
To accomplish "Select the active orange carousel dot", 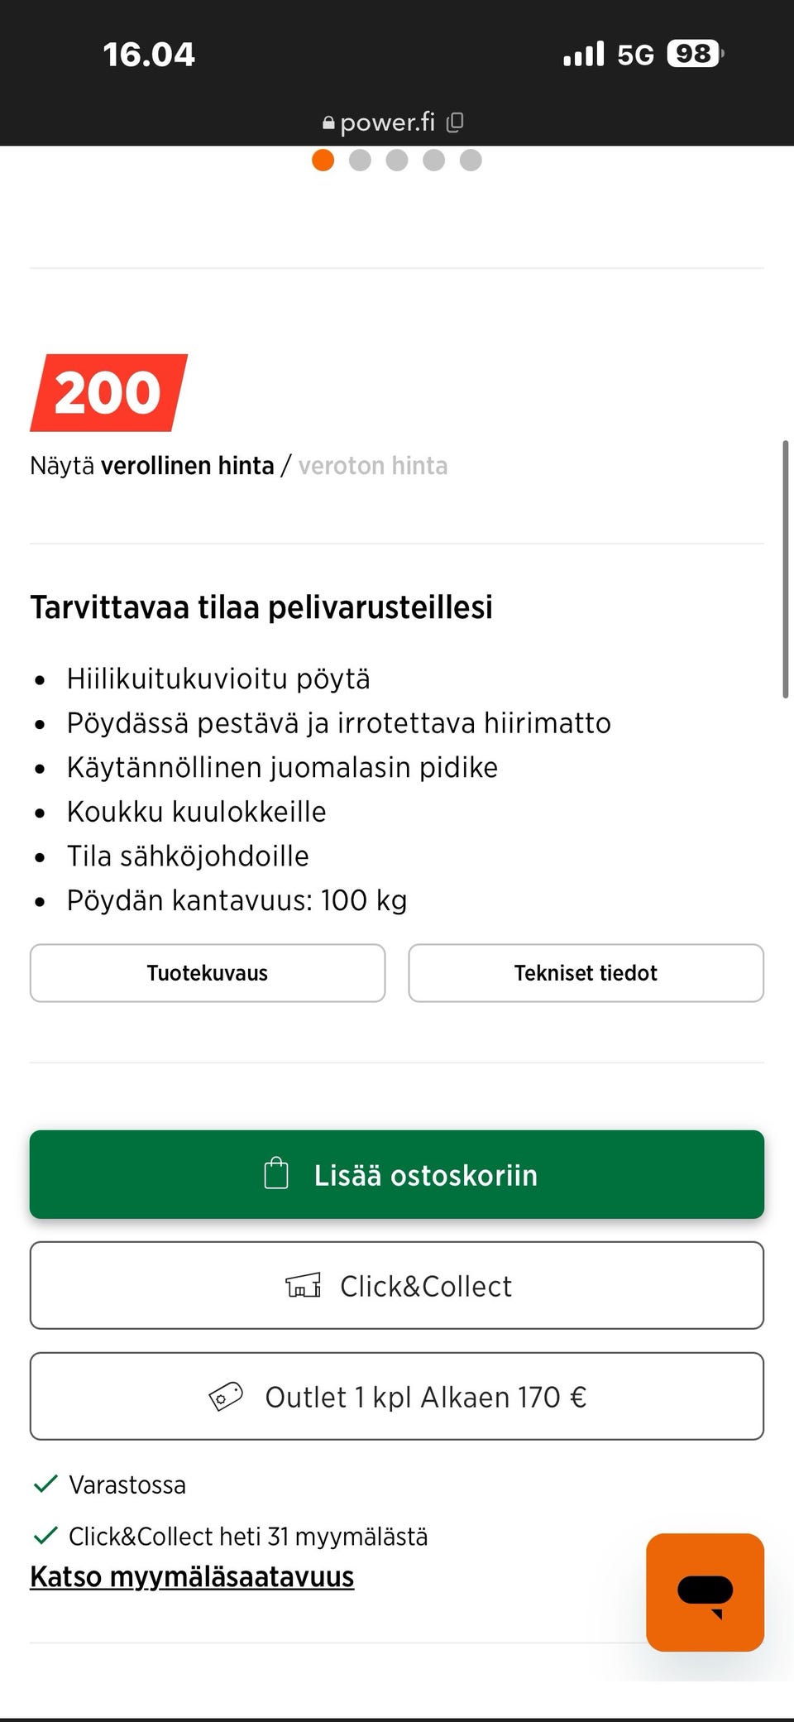I will click(x=323, y=160).
